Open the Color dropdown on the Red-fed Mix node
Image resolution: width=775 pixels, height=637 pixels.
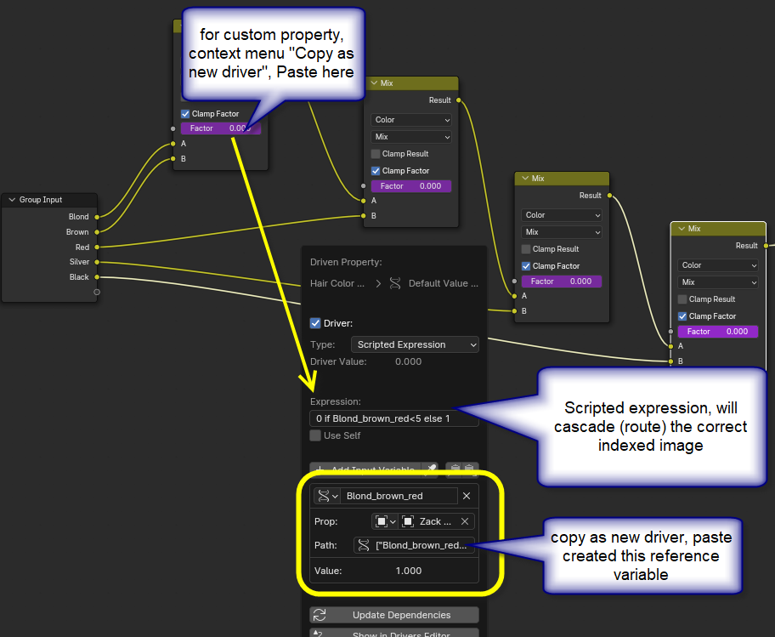point(410,120)
